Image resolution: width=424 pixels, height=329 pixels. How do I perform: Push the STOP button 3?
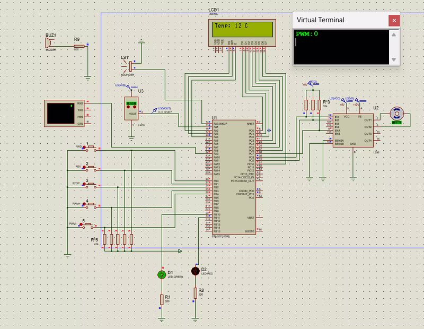coord(91,185)
